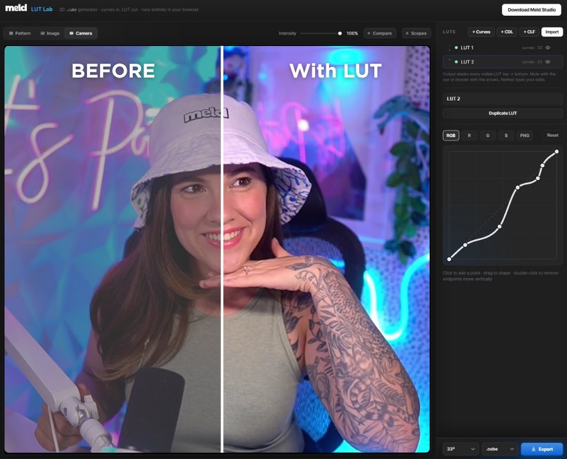Click 'curves · 33' label in LUT 2 row
Screen dimensions: 567x459
point(532,62)
